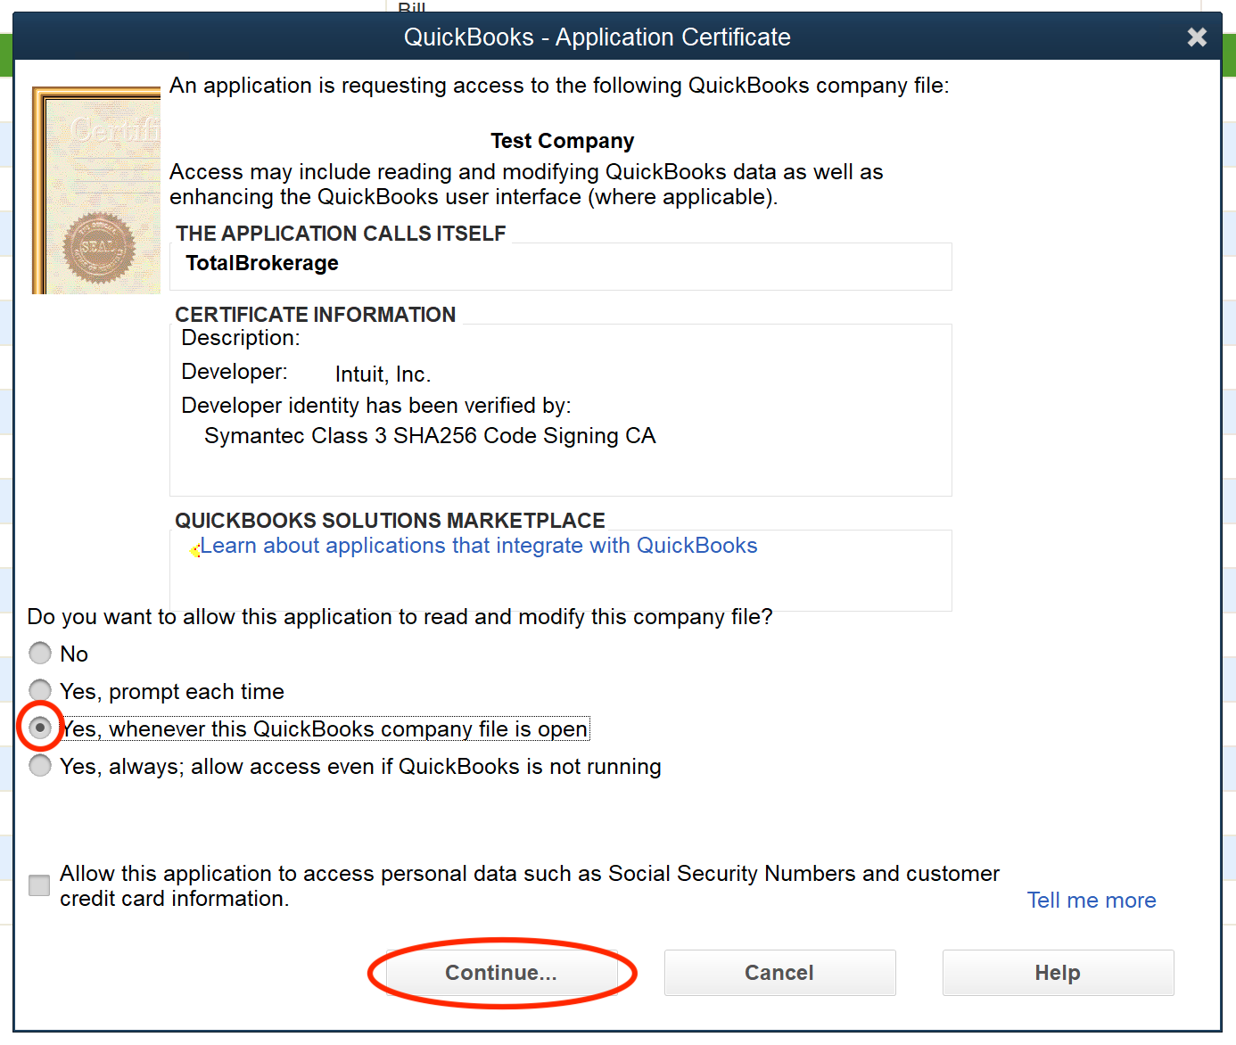This screenshot has height=1045, width=1236.
Task: Enable personal data access checkbox
Action: pos(39,885)
